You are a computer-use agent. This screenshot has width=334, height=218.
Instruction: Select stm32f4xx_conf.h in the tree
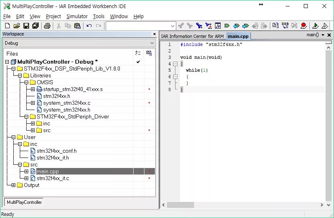pyautogui.click(x=56, y=151)
